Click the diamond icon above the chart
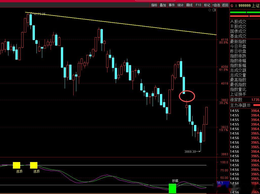The width and height of the screenshot is (260, 194). [210, 10]
